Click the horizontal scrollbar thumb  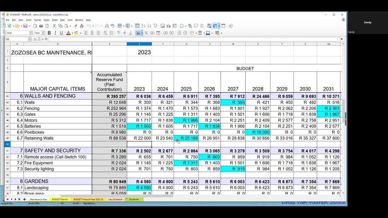click(117, 196)
